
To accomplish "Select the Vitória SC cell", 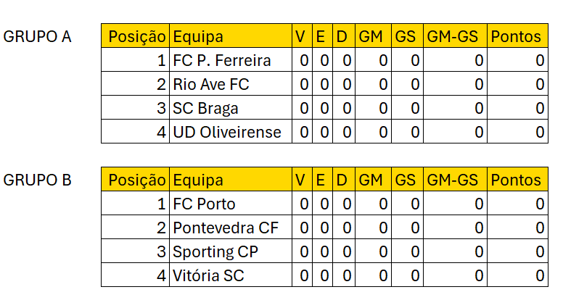I will coord(209,276).
